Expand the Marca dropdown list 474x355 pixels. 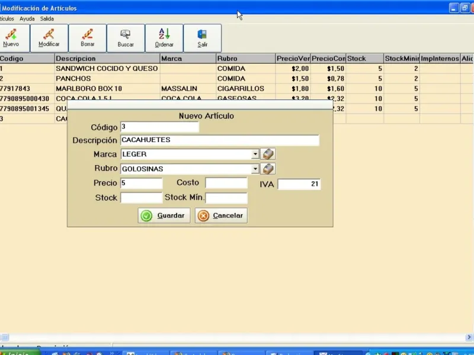[x=255, y=154]
